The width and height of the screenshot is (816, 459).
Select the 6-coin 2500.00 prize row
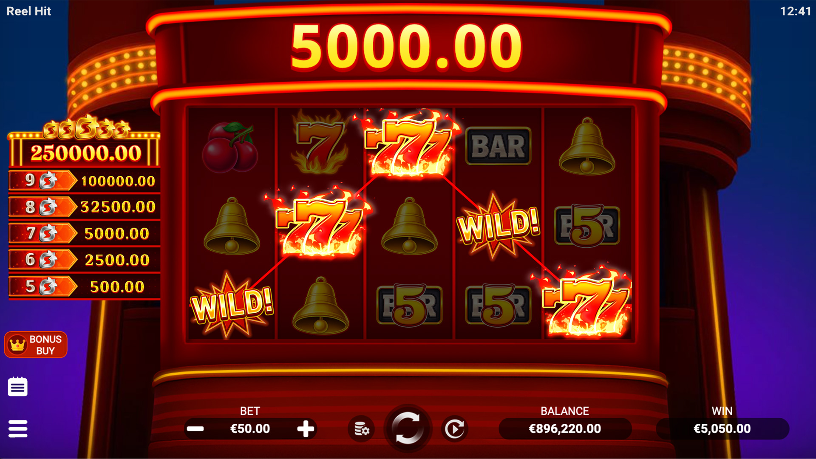(x=85, y=260)
